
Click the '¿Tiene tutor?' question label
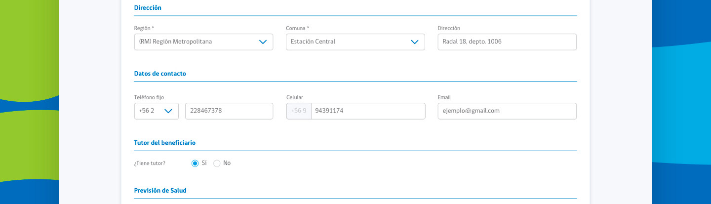150,163
